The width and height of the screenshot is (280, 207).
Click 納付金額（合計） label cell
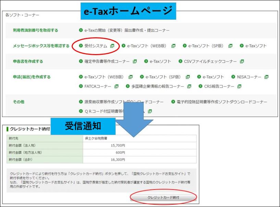(x=45, y=159)
